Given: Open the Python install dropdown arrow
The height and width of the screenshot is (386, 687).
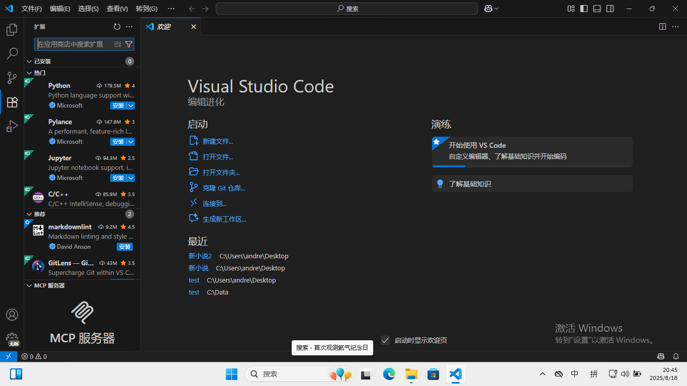Looking at the screenshot, I should point(131,106).
